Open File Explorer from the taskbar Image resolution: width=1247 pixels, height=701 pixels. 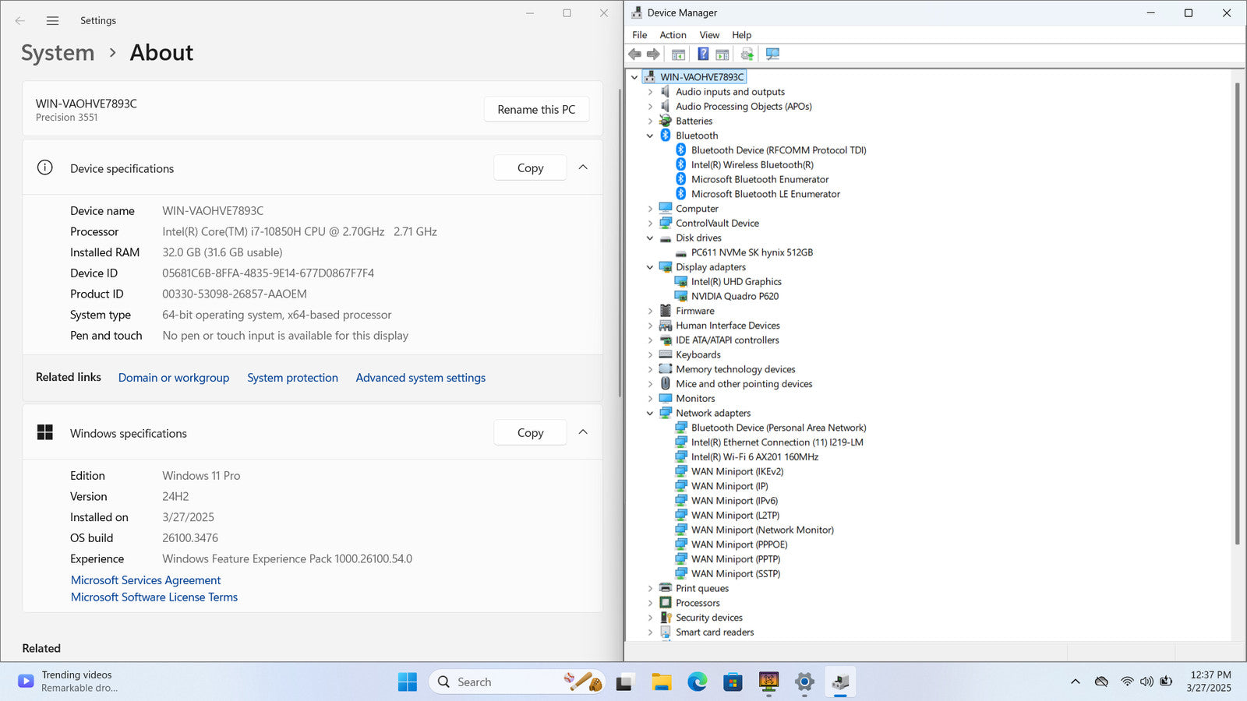[662, 682]
